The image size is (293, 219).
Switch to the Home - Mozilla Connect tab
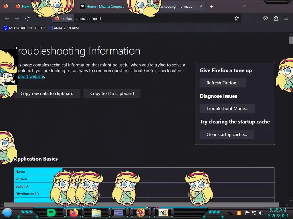(102, 7)
